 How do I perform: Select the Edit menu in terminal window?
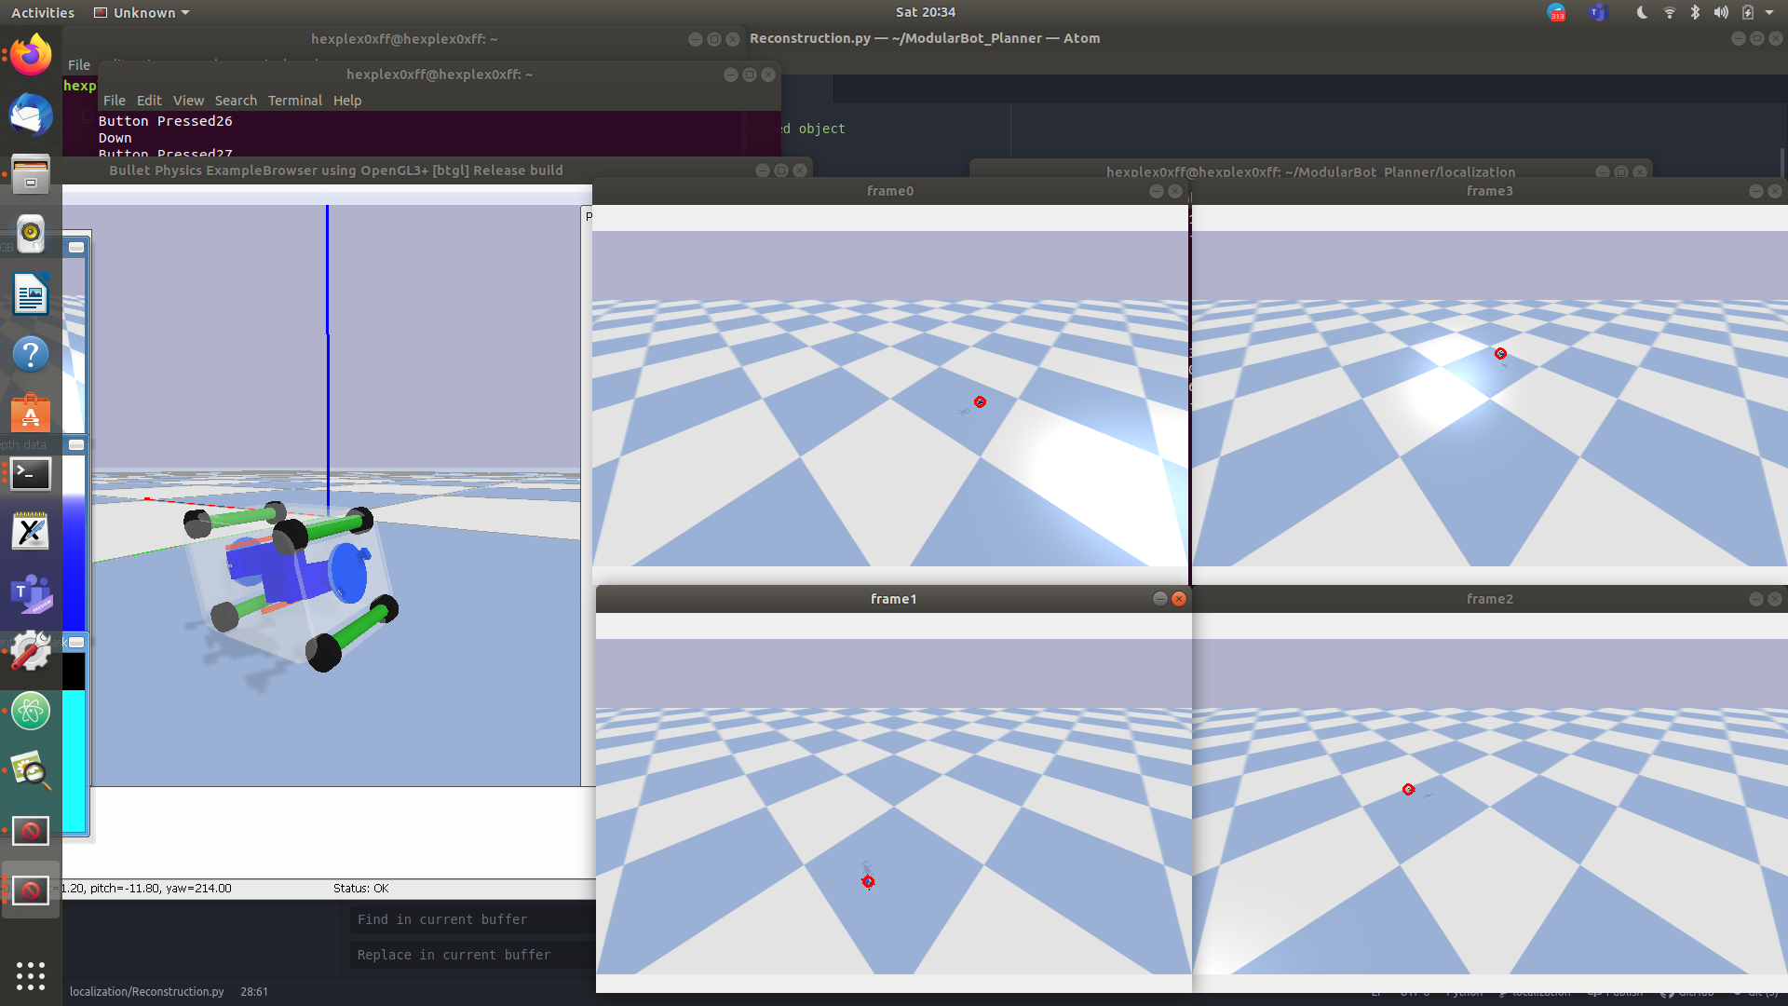point(147,100)
